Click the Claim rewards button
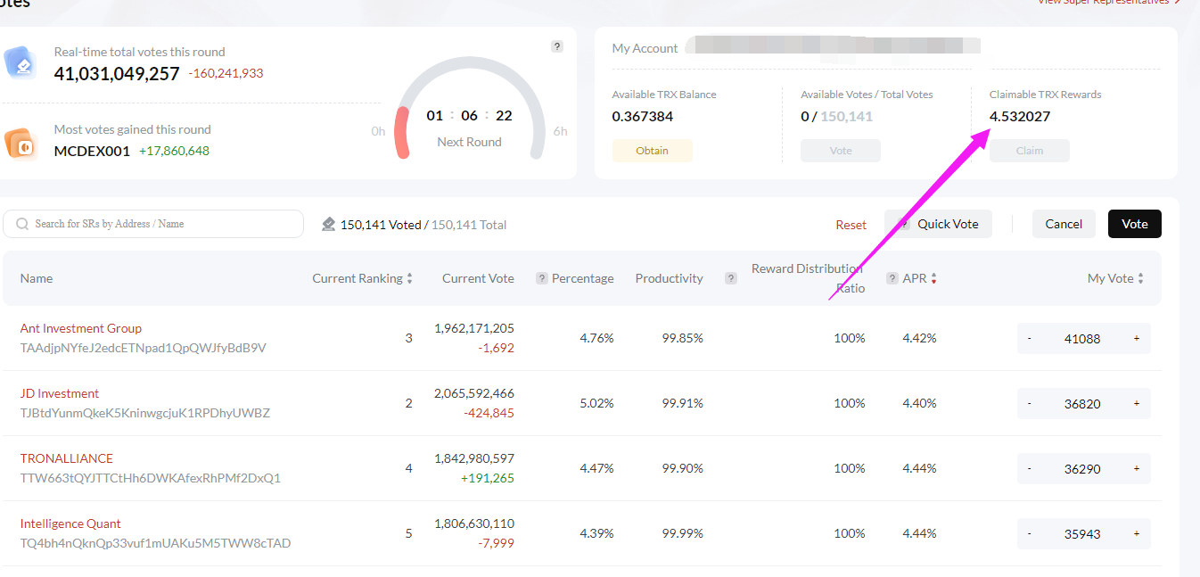 point(1030,151)
